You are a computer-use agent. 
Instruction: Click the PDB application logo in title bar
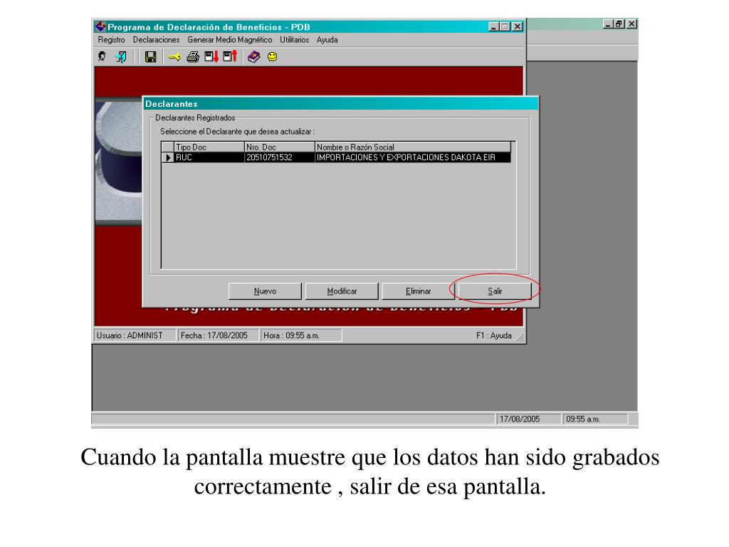[x=100, y=26]
